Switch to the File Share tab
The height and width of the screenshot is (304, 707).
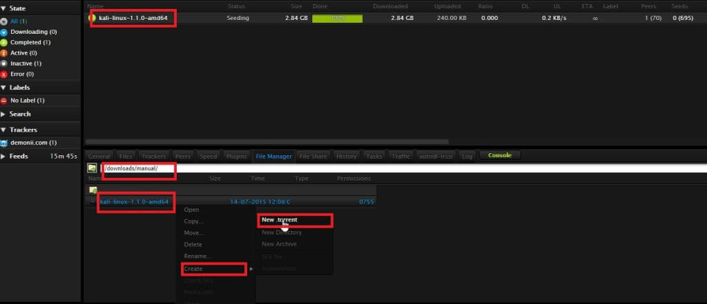tap(314, 156)
